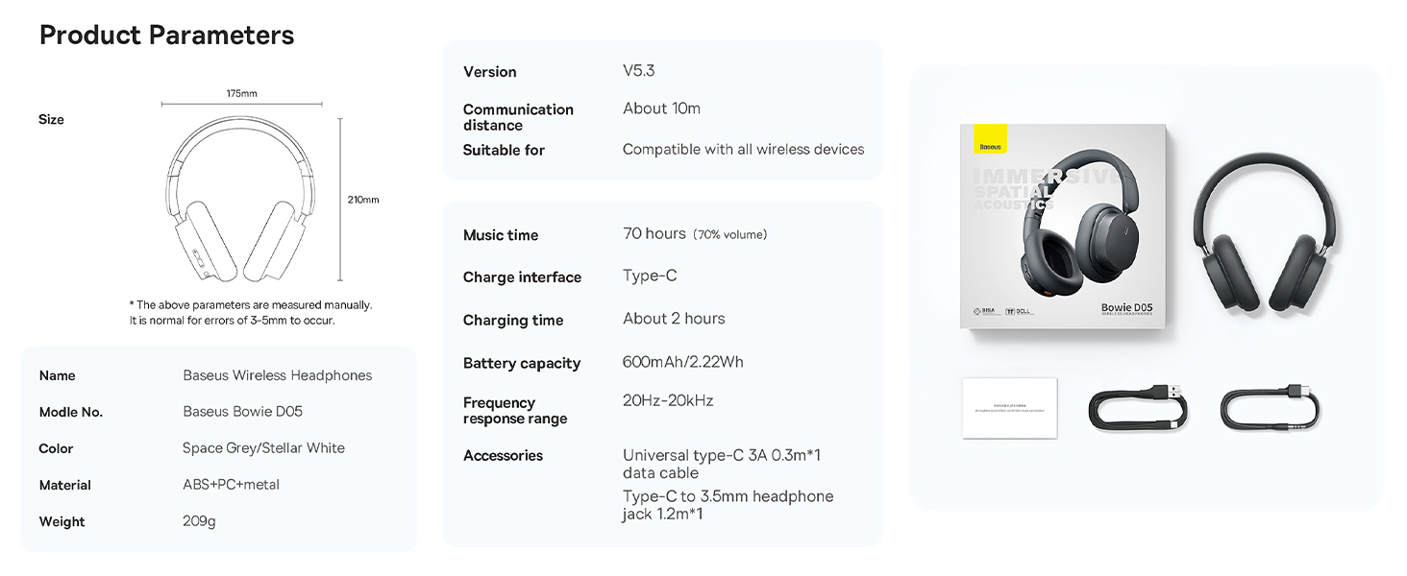Click the Baseus Bowie D05 model text

(242, 412)
